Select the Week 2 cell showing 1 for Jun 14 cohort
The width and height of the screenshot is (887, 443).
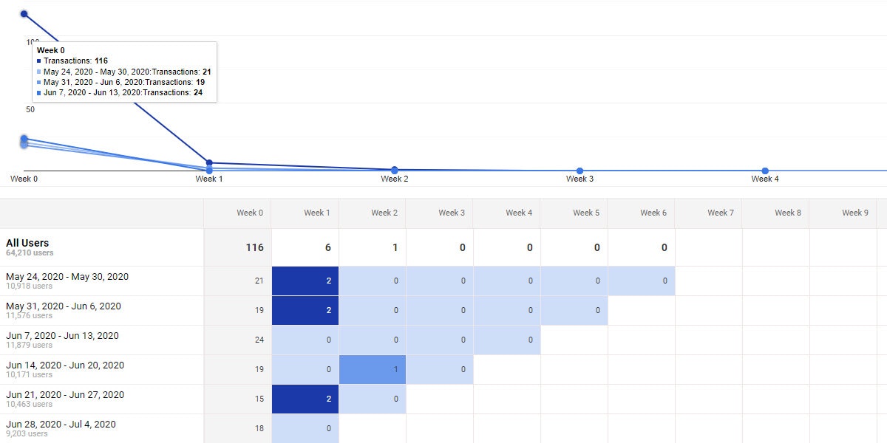373,369
